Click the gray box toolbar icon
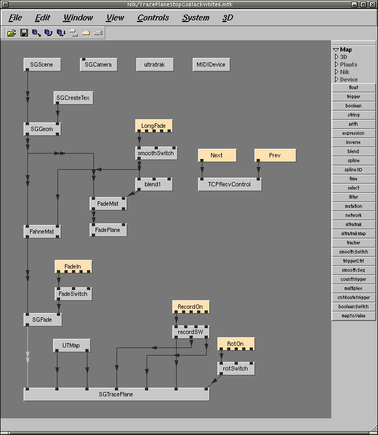This screenshot has height=435, width=378. [98, 33]
